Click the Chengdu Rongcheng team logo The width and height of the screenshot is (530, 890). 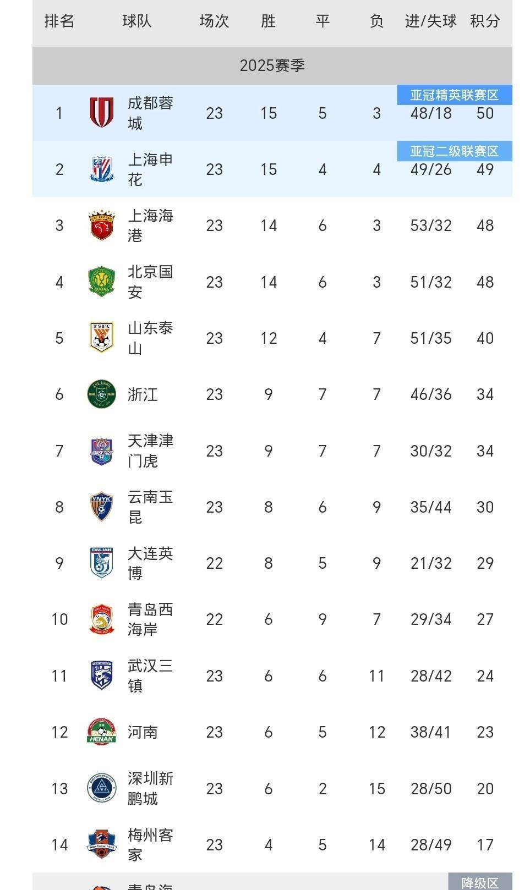[102, 112]
